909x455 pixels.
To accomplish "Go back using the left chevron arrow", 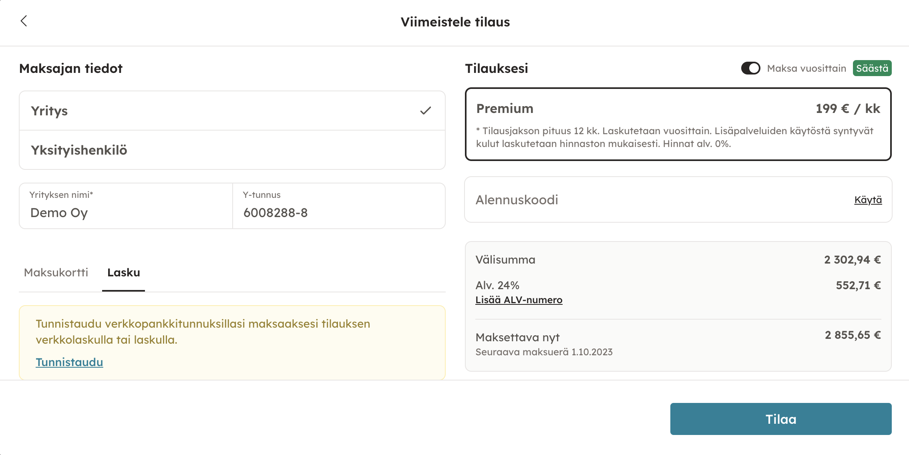I will 24,21.
